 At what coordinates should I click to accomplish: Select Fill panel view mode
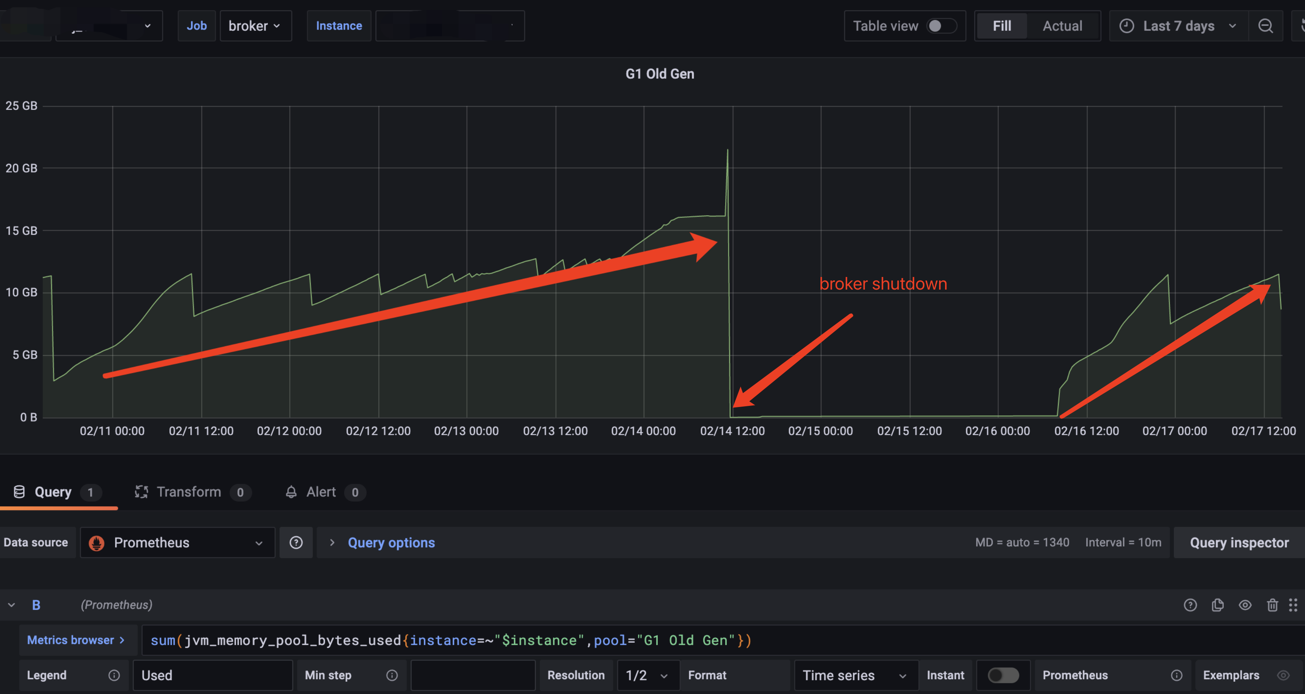(x=1001, y=26)
